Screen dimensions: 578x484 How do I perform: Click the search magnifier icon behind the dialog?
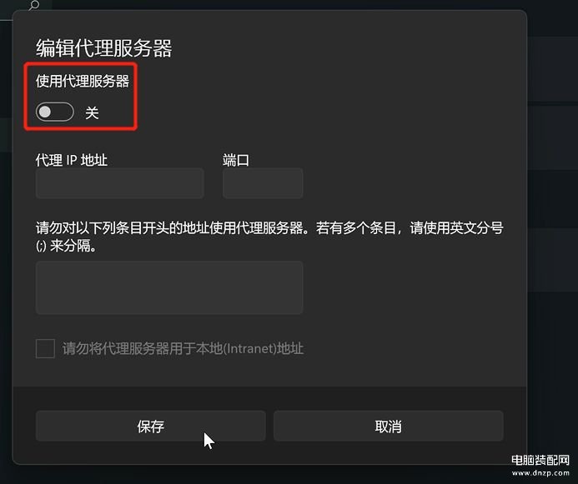pos(34,5)
